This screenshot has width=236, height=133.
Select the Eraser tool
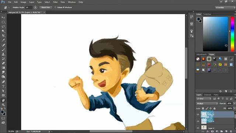click(x=3, y=63)
